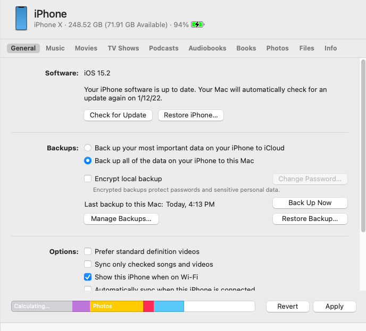Open the Info tab
The width and height of the screenshot is (366, 331).
(x=330, y=48)
